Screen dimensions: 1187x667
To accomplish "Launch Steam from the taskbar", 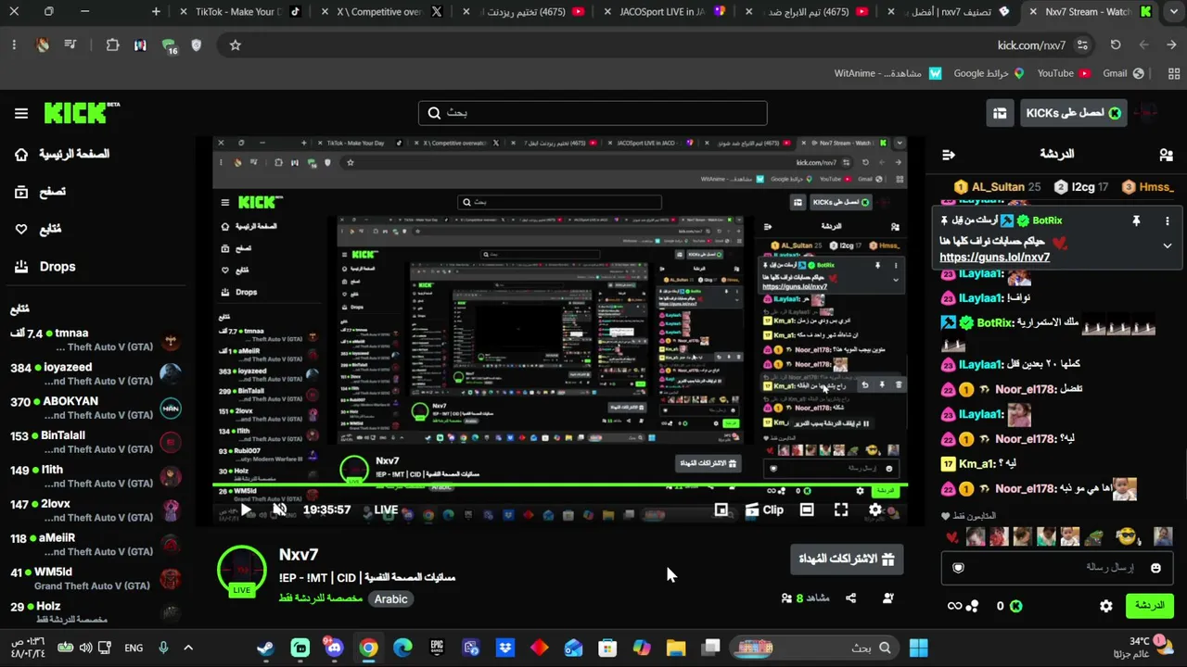I will point(266,648).
